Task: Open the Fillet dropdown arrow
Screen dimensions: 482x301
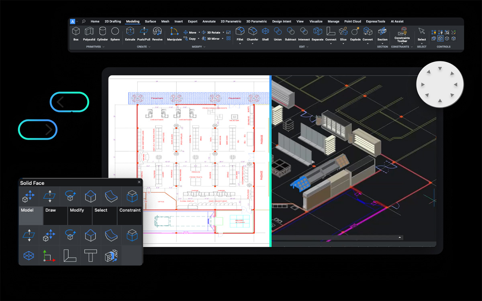Action: (240, 43)
